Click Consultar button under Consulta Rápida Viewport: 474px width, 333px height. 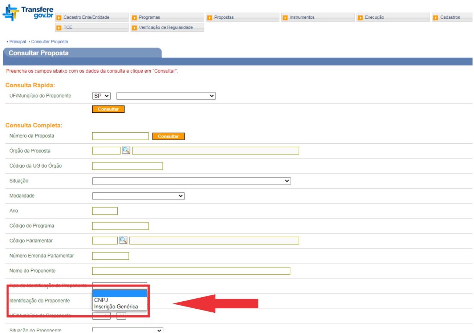(x=108, y=109)
